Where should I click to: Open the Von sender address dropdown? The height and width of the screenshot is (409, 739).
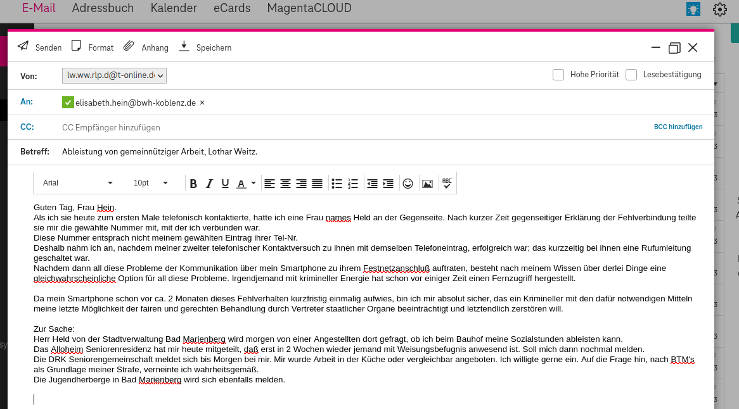[x=162, y=75]
